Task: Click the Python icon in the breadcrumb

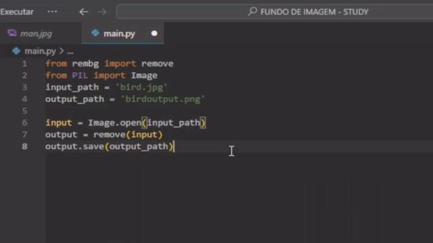Action: (x=16, y=51)
